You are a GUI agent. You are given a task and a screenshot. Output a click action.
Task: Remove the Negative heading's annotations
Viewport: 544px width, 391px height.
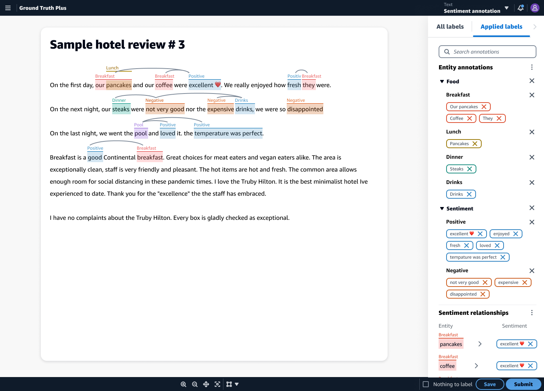click(532, 271)
